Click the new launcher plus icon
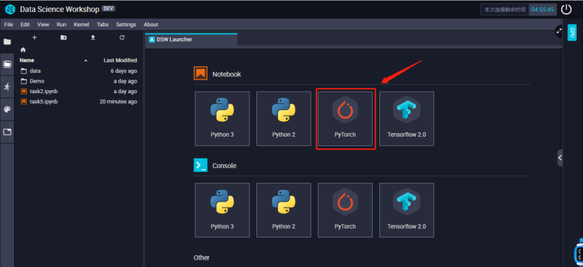 pyautogui.click(x=35, y=38)
